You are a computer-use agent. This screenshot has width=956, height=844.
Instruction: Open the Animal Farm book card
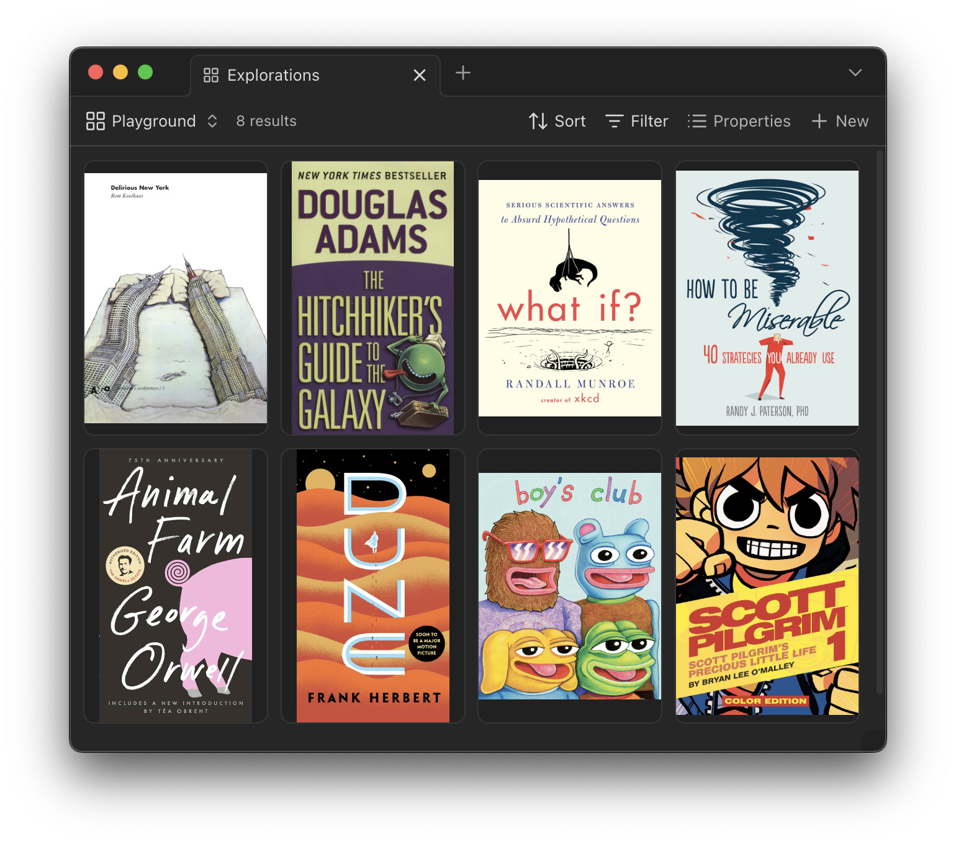click(x=176, y=586)
